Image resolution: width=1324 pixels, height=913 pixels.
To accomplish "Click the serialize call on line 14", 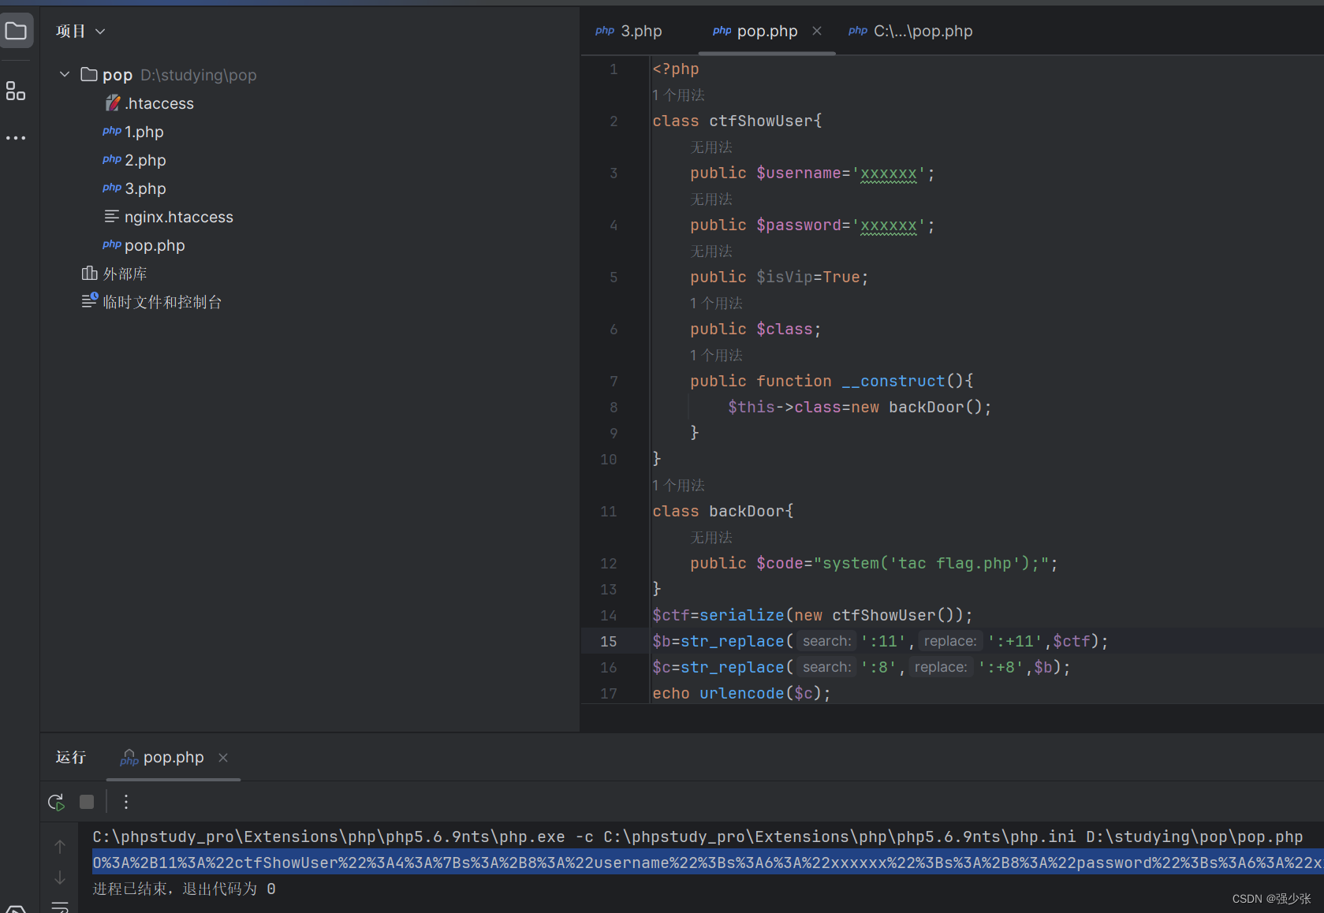I will click(741, 616).
